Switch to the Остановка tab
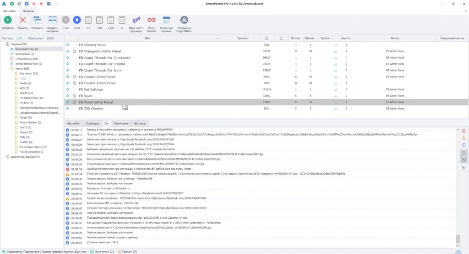The height and width of the screenshot is (254, 469). point(92,123)
